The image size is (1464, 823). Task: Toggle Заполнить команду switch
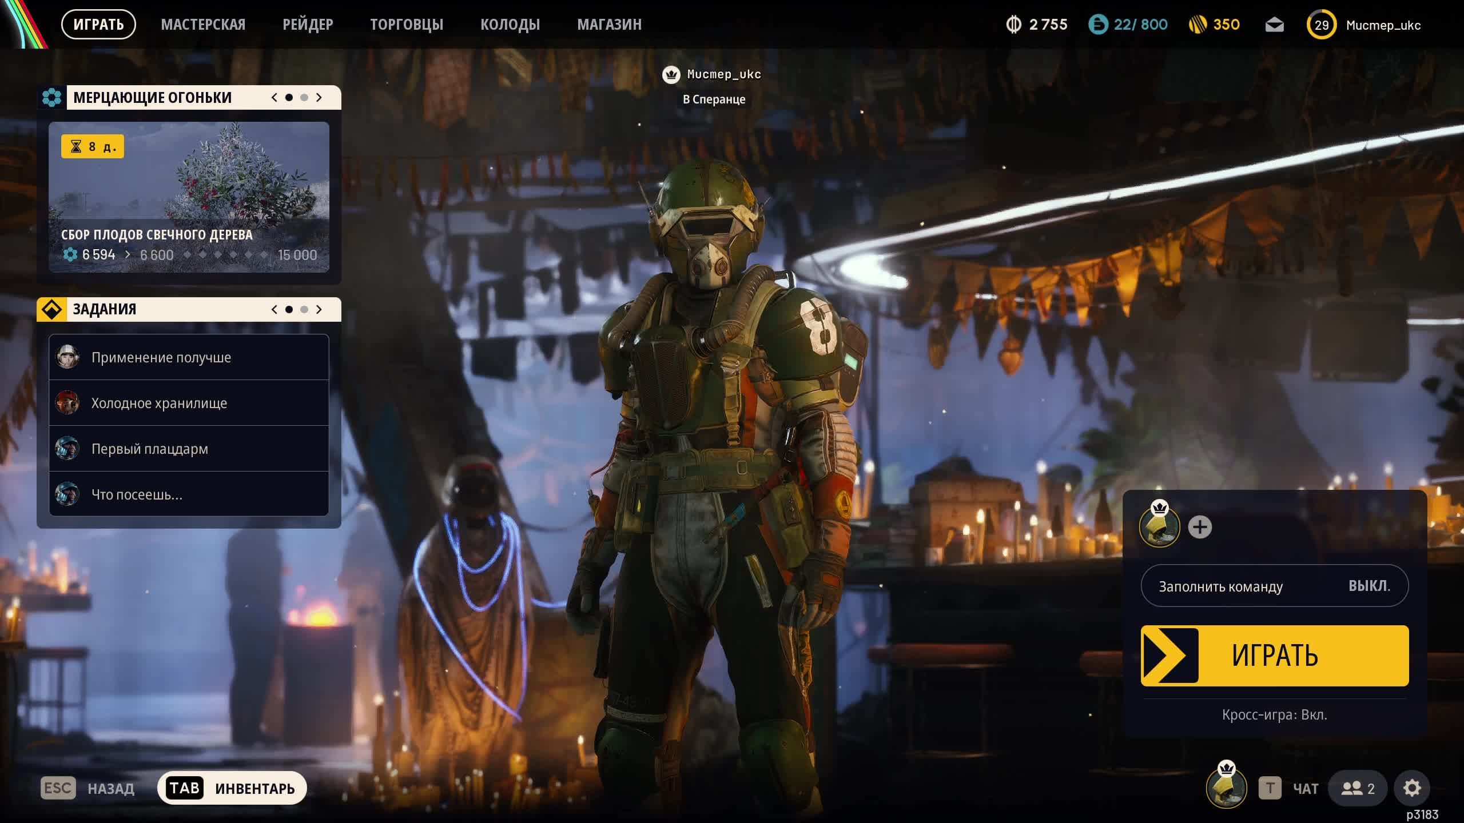1274,586
